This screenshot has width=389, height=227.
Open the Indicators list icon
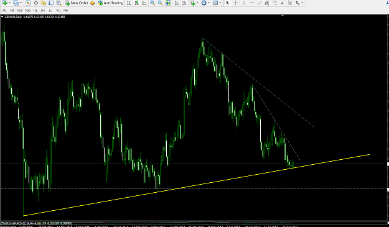click(x=193, y=2)
